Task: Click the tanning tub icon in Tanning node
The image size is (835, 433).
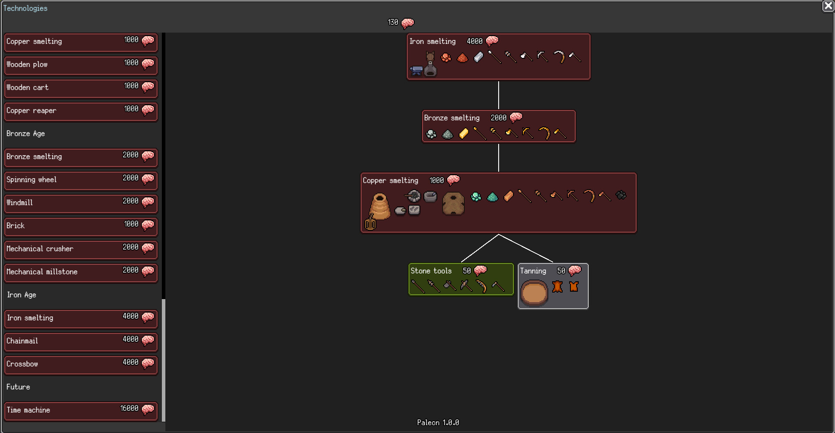Action: [x=534, y=293]
